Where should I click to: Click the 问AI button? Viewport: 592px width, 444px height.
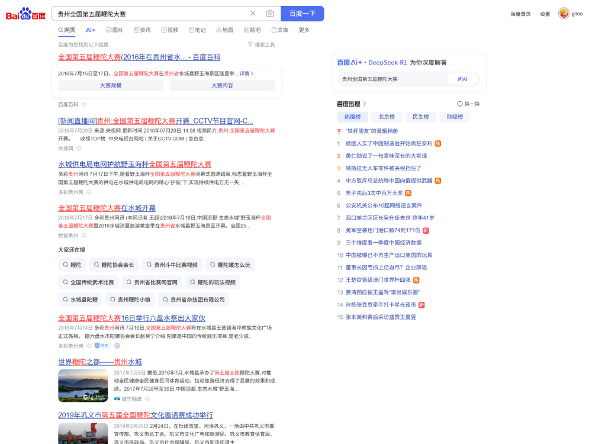point(462,79)
